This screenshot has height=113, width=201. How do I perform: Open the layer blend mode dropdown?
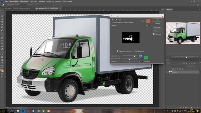point(175,66)
